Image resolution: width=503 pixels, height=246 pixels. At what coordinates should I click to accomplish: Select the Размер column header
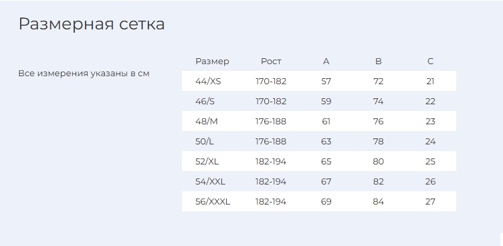(x=212, y=61)
